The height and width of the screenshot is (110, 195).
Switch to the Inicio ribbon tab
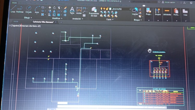pos(14,3)
